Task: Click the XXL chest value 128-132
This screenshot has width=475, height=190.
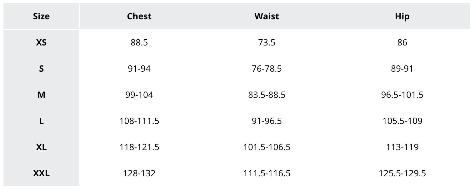Action: click(139, 173)
